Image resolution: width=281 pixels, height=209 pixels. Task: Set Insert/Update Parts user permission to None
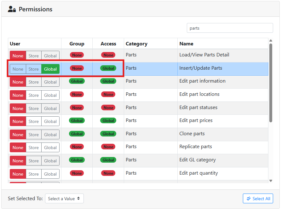click(18, 69)
